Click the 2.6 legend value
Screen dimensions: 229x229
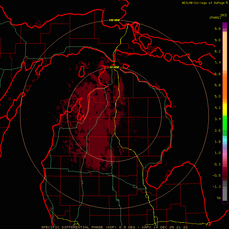coord(218,131)
